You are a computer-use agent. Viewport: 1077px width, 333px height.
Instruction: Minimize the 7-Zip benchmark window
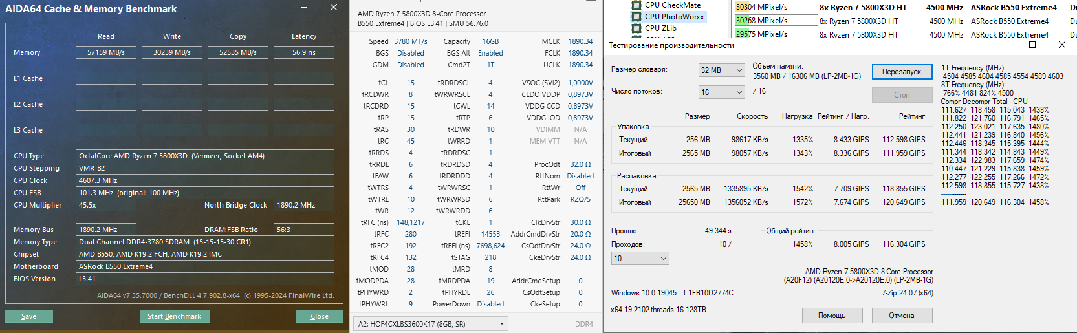point(1003,45)
